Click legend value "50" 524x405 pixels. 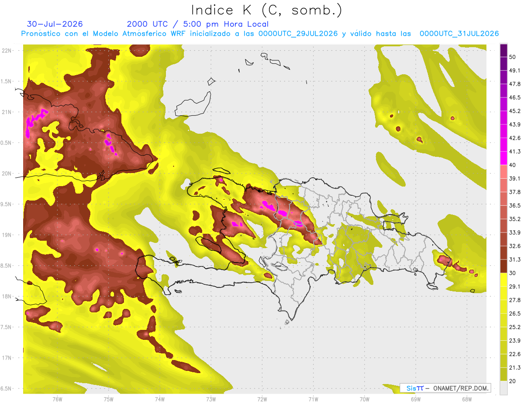click(513, 57)
